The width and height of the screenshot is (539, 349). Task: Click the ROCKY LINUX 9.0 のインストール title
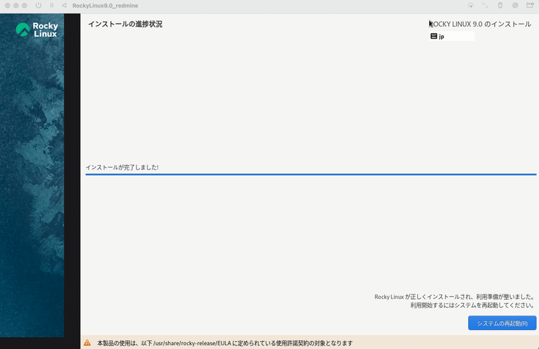pyautogui.click(x=480, y=24)
